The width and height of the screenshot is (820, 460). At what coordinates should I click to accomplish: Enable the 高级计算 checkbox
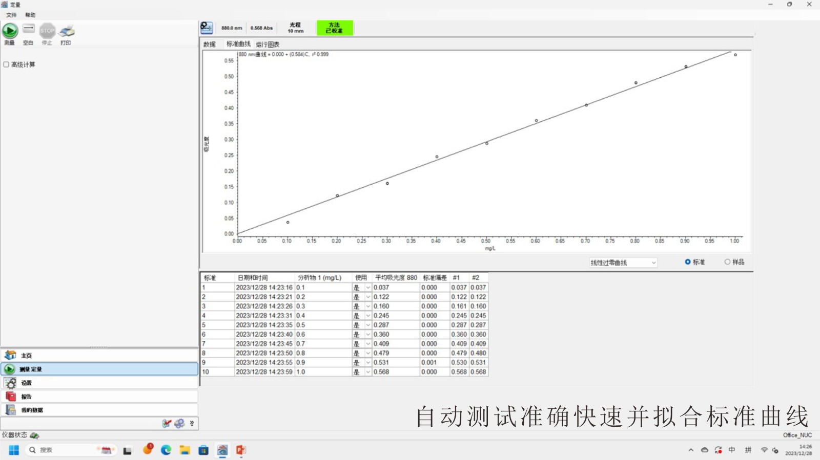[x=7, y=64]
